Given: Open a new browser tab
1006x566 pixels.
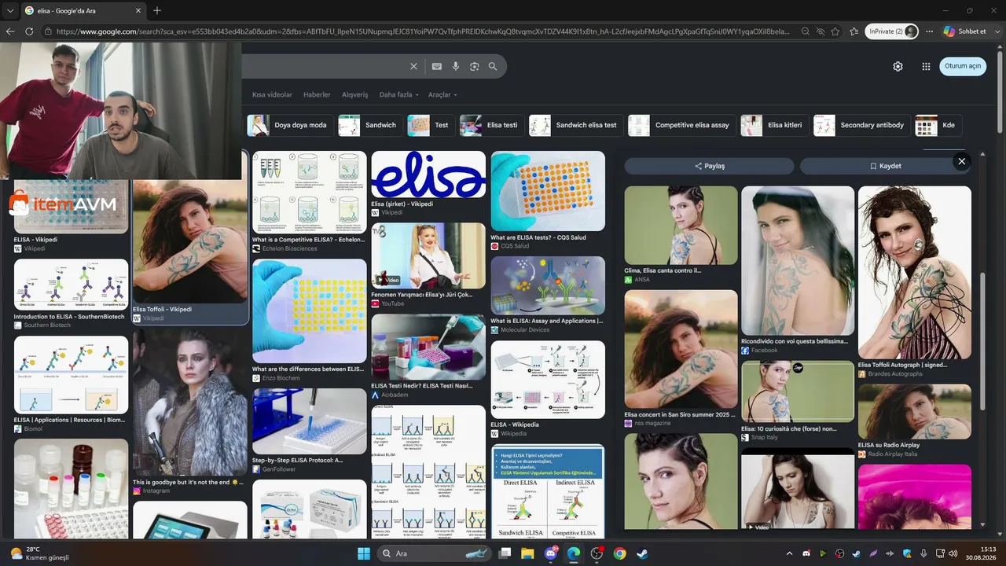Looking at the screenshot, I should pyautogui.click(x=157, y=10).
